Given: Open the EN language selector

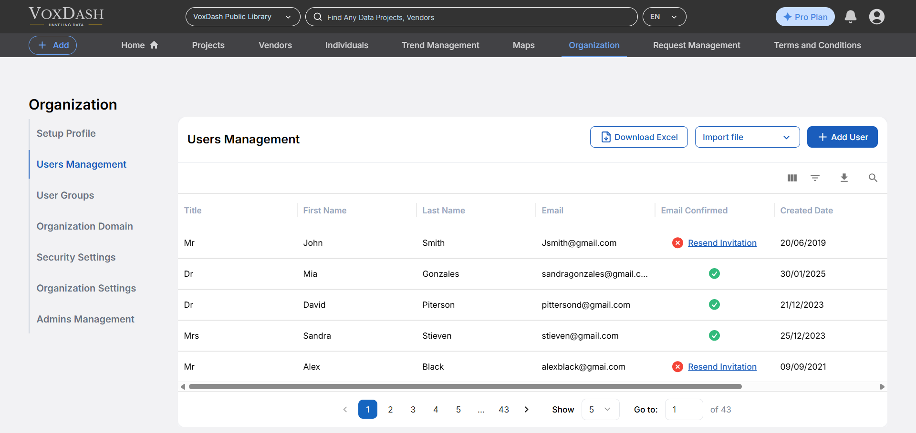Looking at the screenshot, I should point(664,16).
